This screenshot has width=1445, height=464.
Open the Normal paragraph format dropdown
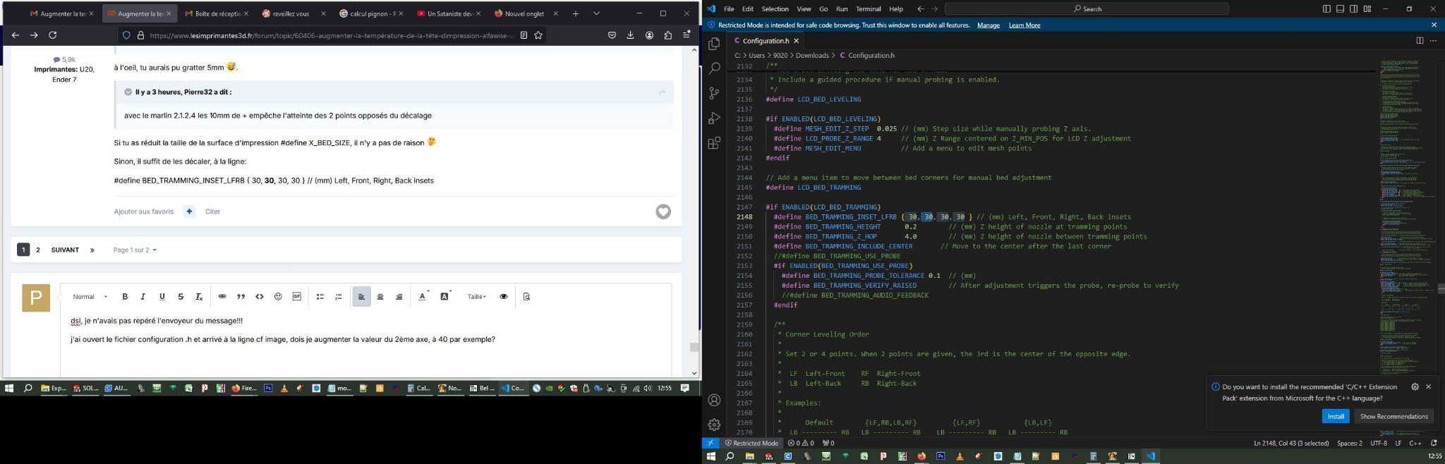[x=90, y=297]
